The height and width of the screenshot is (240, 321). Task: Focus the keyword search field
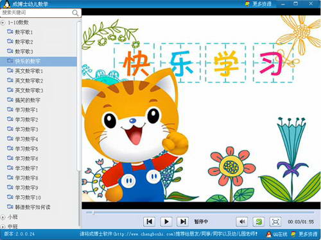(x=40, y=13)
